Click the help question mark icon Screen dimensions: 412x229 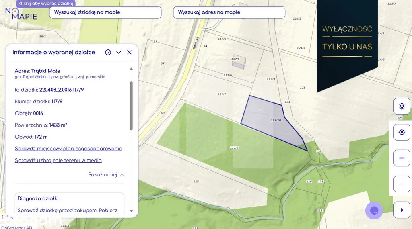tap(108, 52)
